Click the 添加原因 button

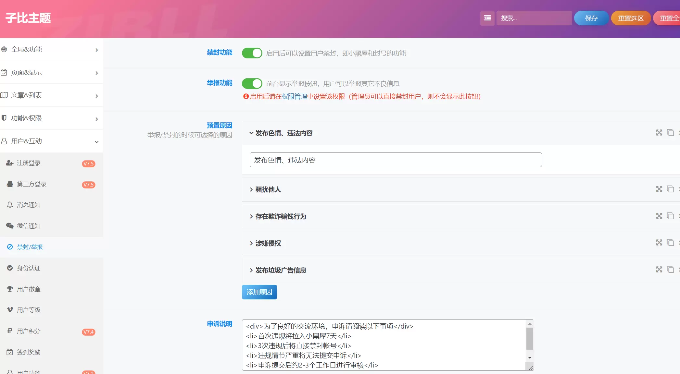click(259, 292)
